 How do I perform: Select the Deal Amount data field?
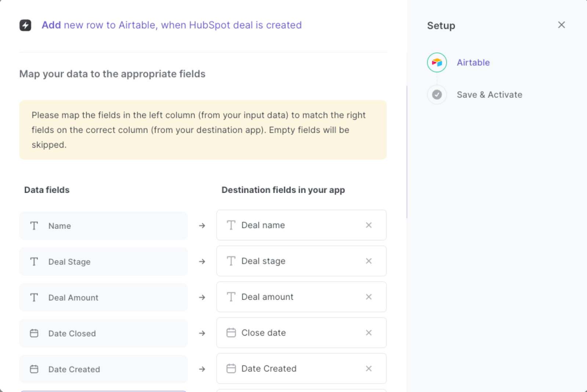103,298
